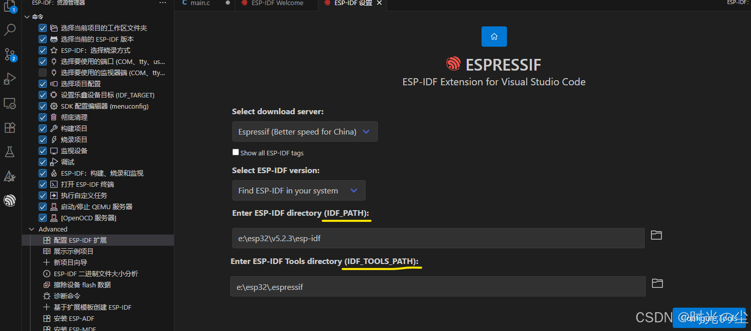This screenshot has width=751, height=331.
Task: Uncheck 选择项目配置 checkbox
Action: [43, 84]
